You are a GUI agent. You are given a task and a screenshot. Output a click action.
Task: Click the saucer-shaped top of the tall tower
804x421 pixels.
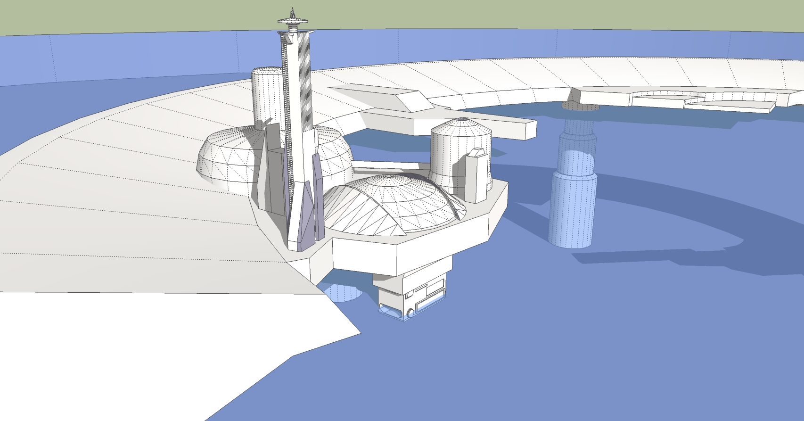[293, 21]
